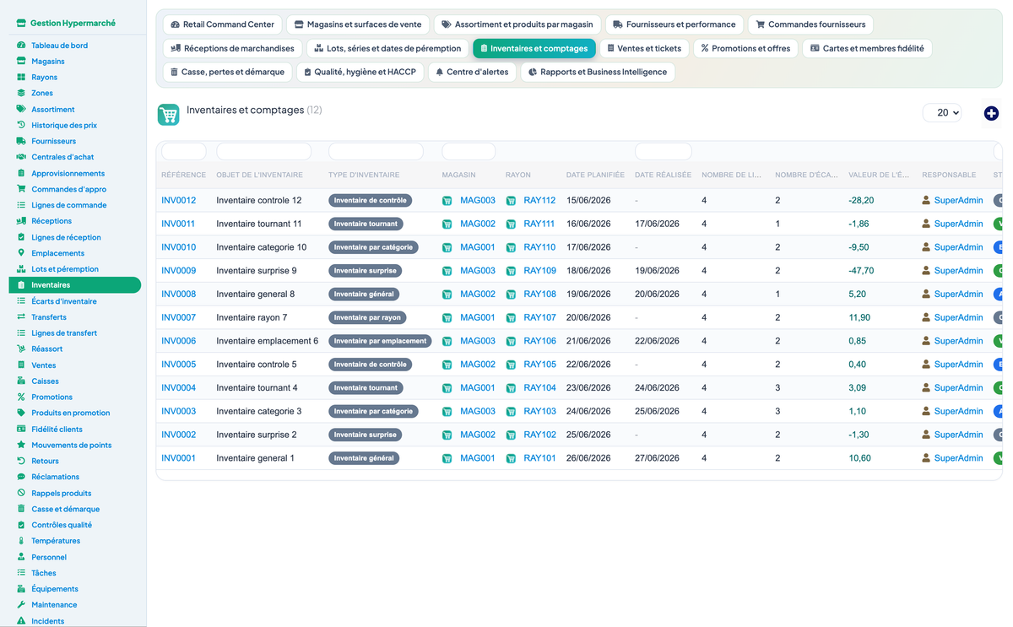The image size is (1013, 627).
Task: Open MAG001 link in INV0004 row
Action: [x=478, y=388]
